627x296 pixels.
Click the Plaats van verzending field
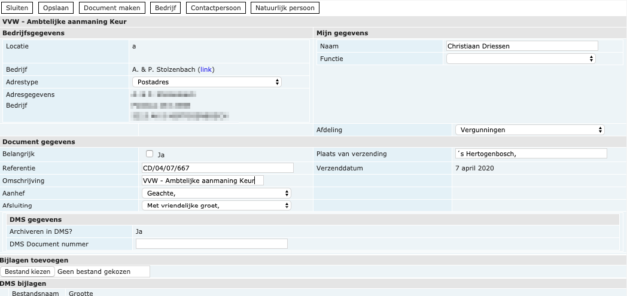531,154
